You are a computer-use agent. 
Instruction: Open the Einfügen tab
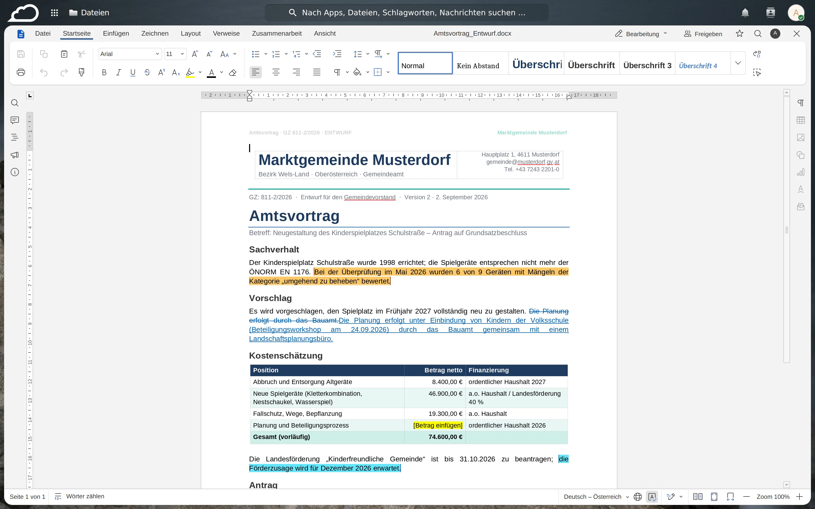click(116, 33)
